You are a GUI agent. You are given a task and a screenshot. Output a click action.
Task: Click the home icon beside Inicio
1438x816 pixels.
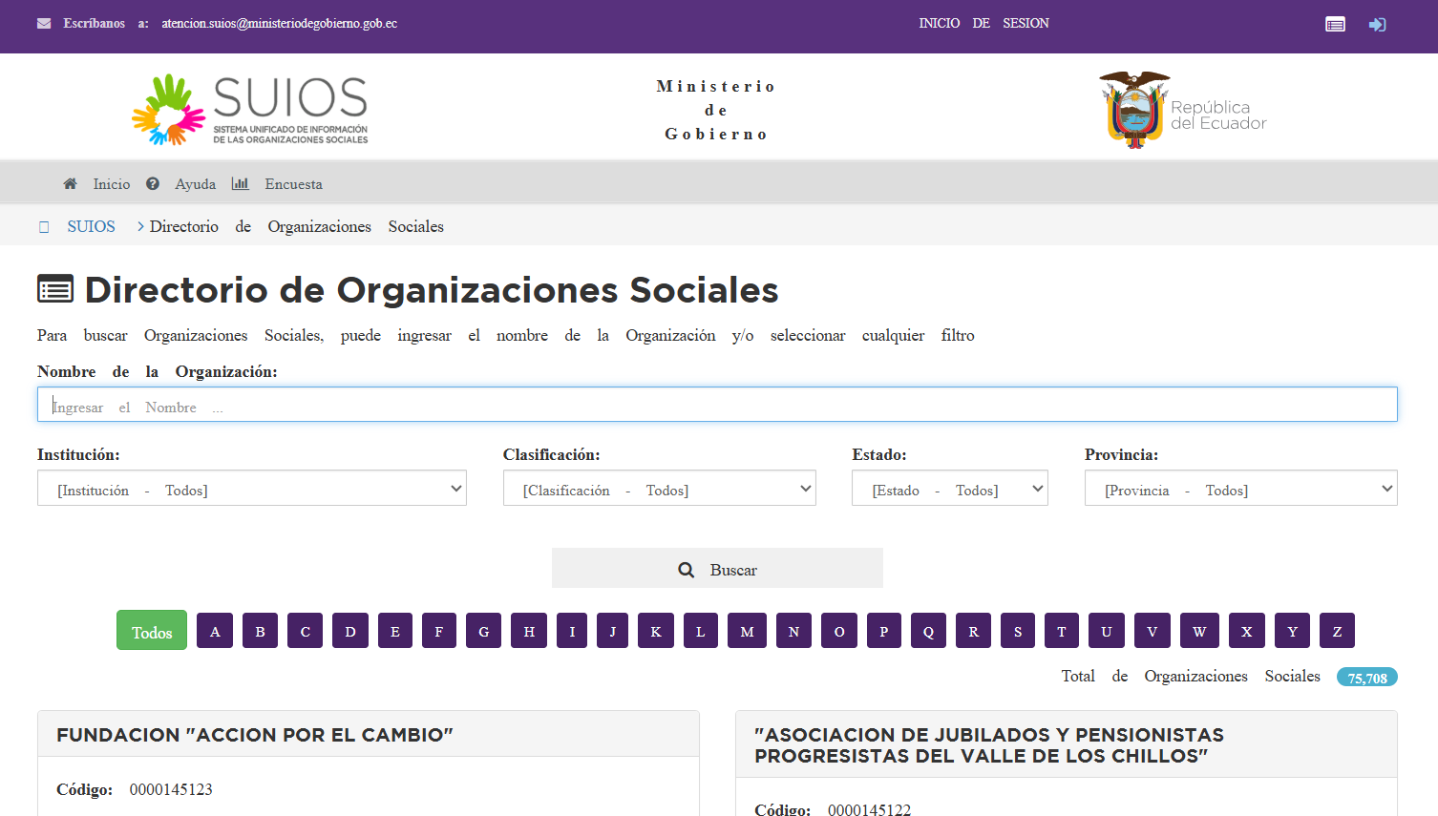(x=70, y=184)
